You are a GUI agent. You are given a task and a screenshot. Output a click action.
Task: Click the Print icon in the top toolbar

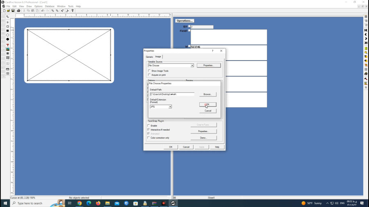18,11
